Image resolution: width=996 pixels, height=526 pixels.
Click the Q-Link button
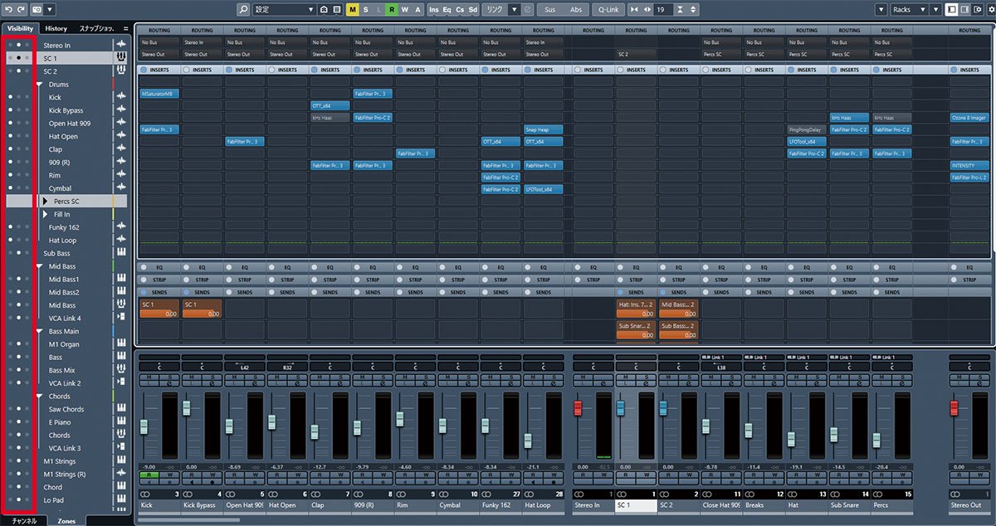click(608, 9)
